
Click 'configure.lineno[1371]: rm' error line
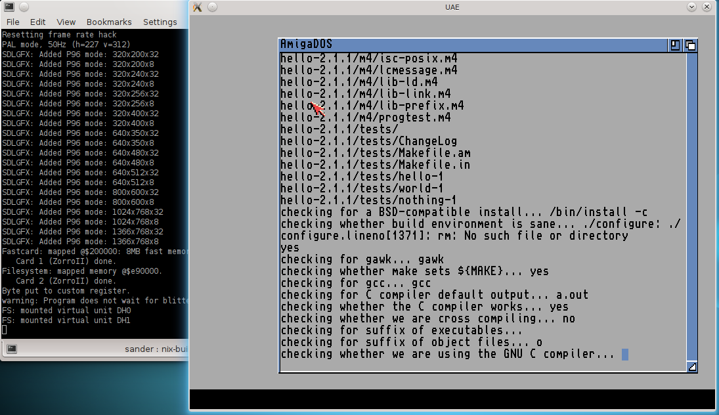coord(454,236)
